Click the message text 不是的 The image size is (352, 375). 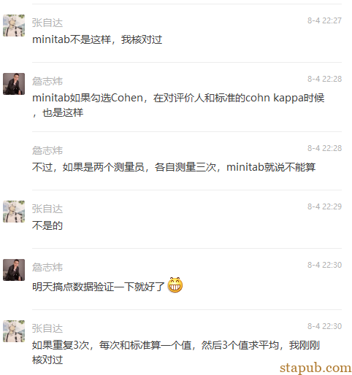point(47,225)
